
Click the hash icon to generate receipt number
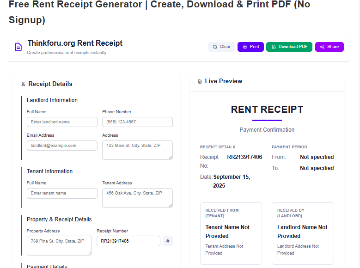pos(168,241)
